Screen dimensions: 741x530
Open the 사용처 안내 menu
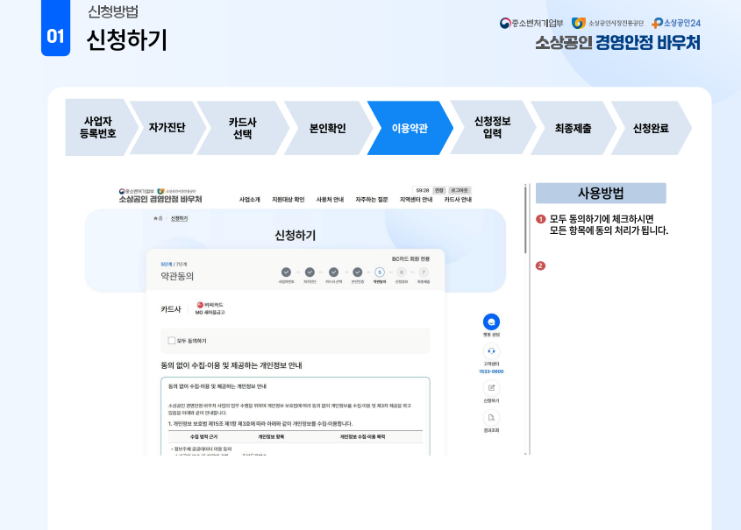pyautogui.click(x=330, y=200)
